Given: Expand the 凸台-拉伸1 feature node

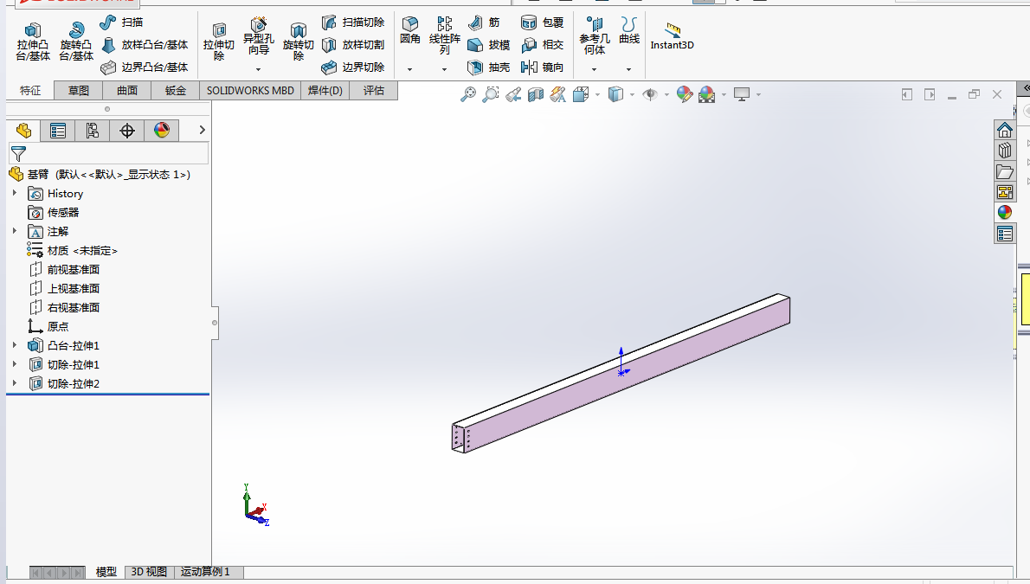Looking at the screenshot, I should pos(15,345).
